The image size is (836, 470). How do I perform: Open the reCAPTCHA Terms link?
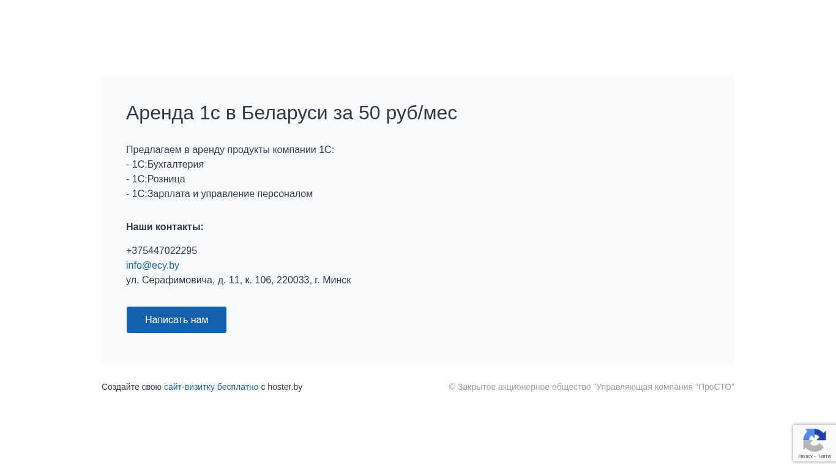click(824, 457)
